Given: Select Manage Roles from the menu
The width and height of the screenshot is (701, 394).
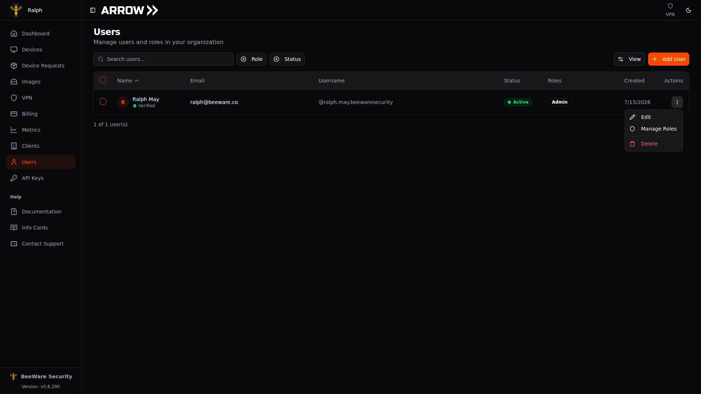Looking at the screenshot, I should 654,129.
